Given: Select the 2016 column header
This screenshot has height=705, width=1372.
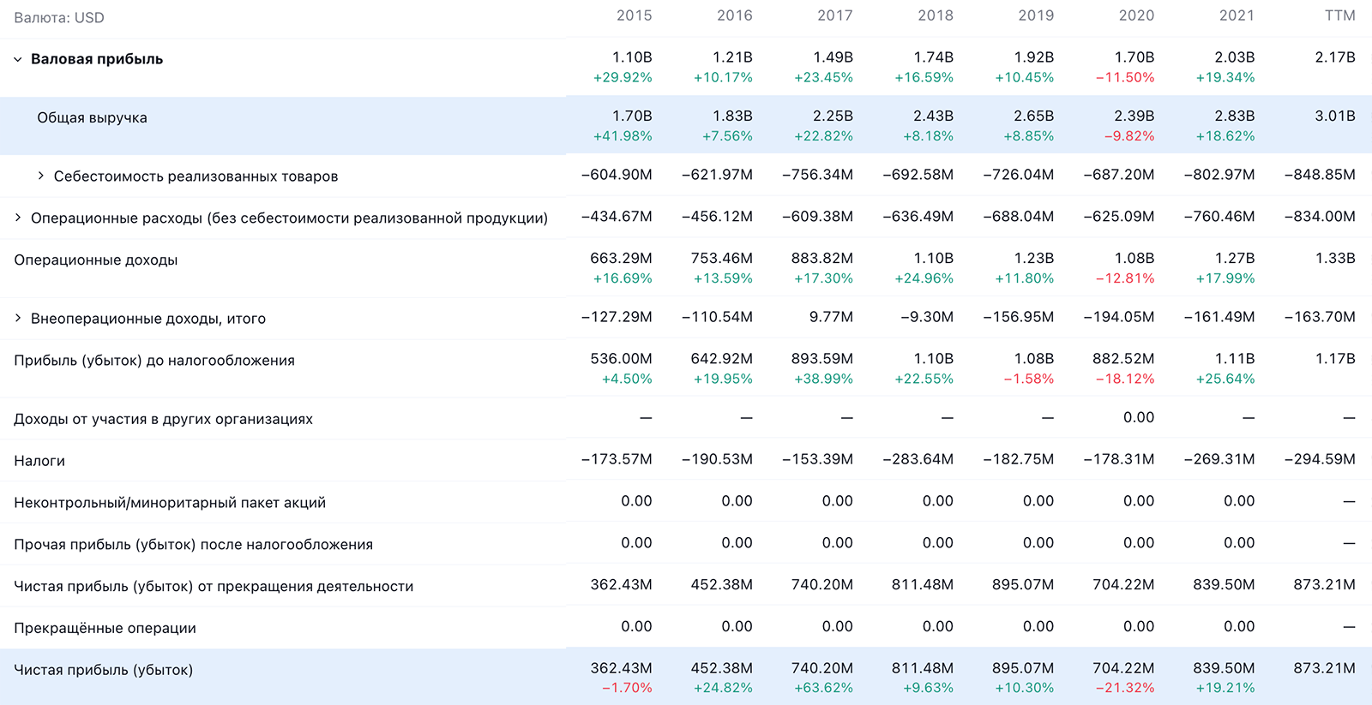Looking at the screenshot, I should (x=735, y=15).
